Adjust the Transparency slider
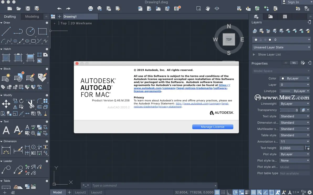 289,110
